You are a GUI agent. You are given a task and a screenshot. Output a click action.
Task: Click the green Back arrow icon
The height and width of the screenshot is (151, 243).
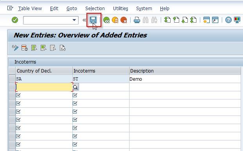(x=106, y=20)
